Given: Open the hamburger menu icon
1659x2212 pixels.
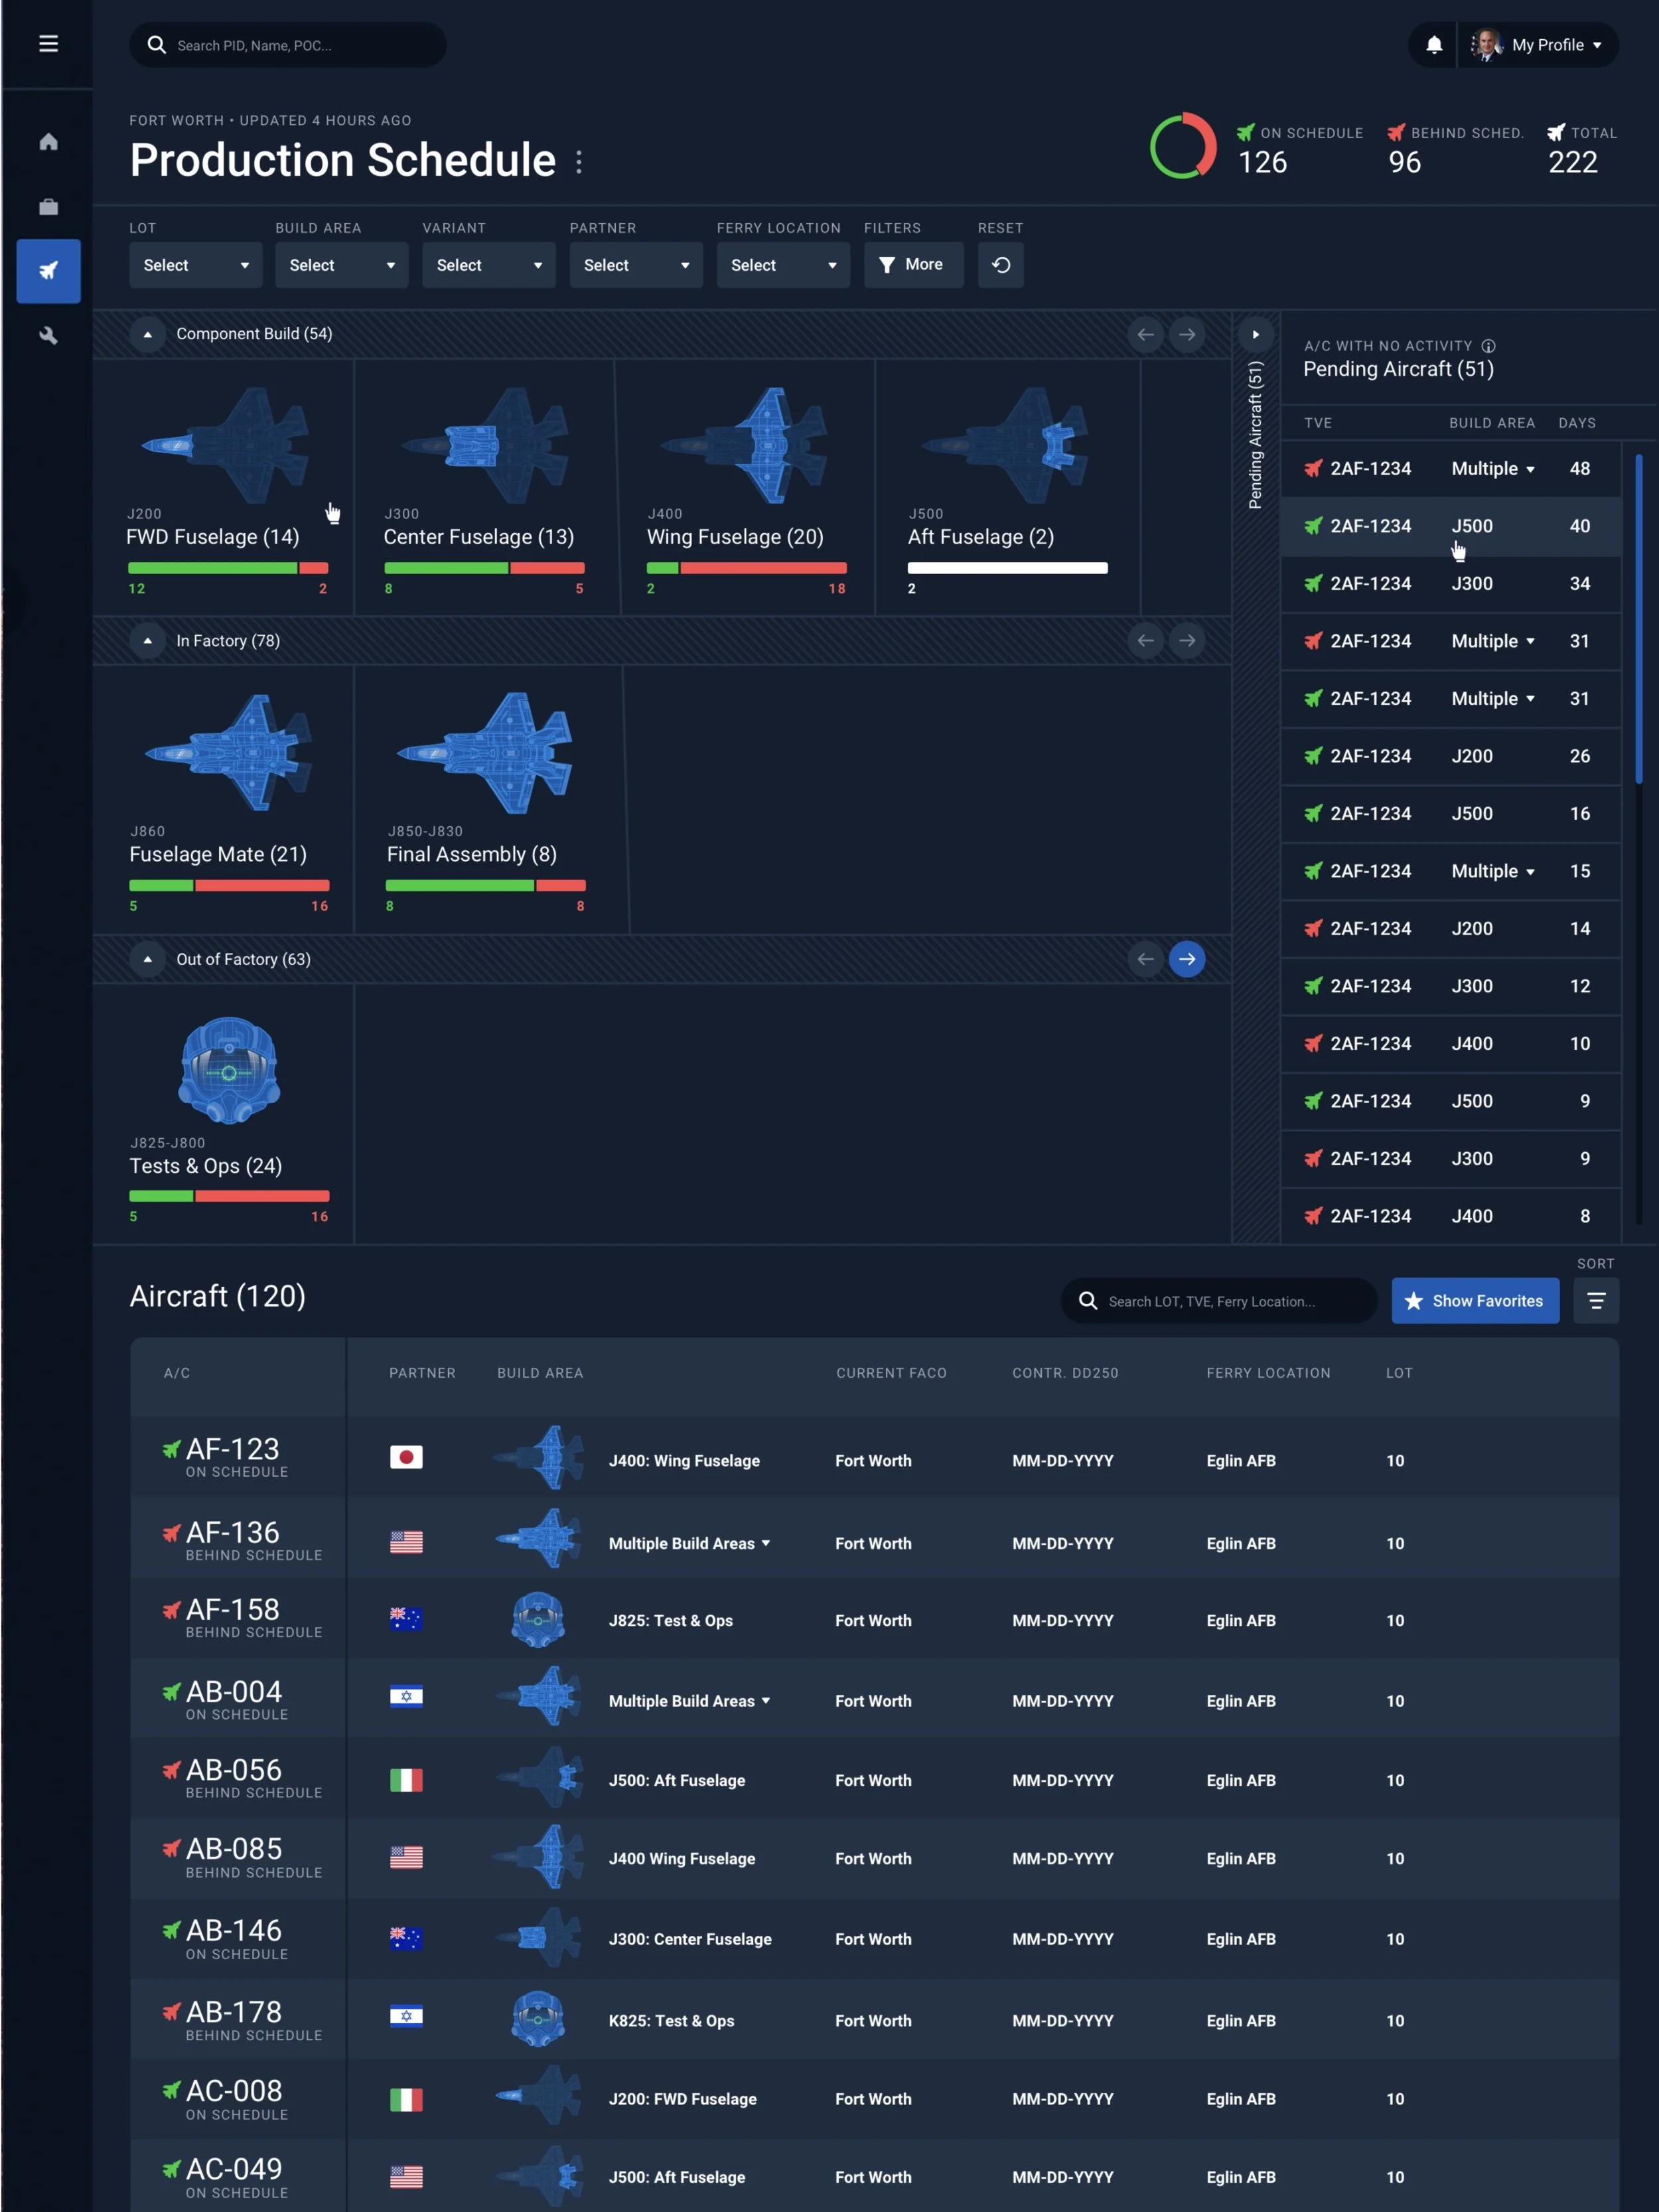Looking at the screenshot, I should (48, 44).
